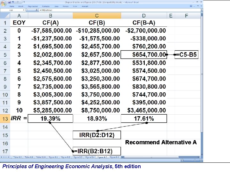This screenshot has width=230, height=172.
Task: Click the zoom out minus button
Action: pyautogui.click(x=182, y=160)
